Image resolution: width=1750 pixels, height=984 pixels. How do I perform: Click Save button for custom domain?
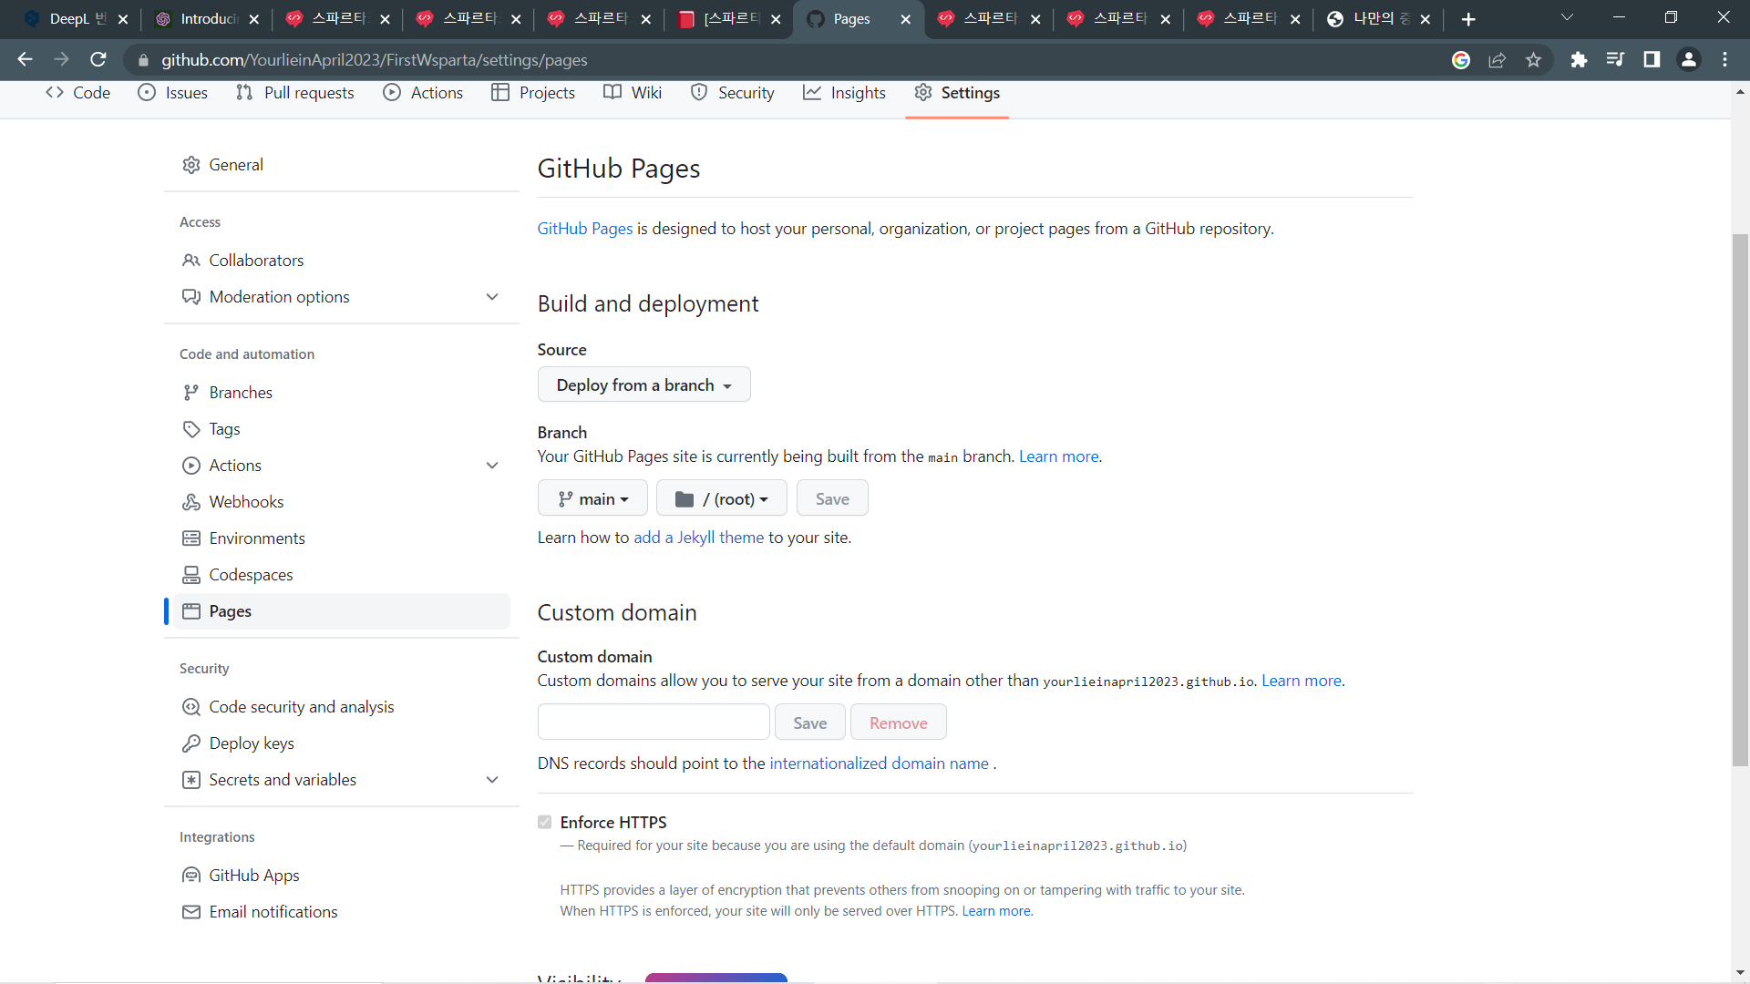click(810, 722)
